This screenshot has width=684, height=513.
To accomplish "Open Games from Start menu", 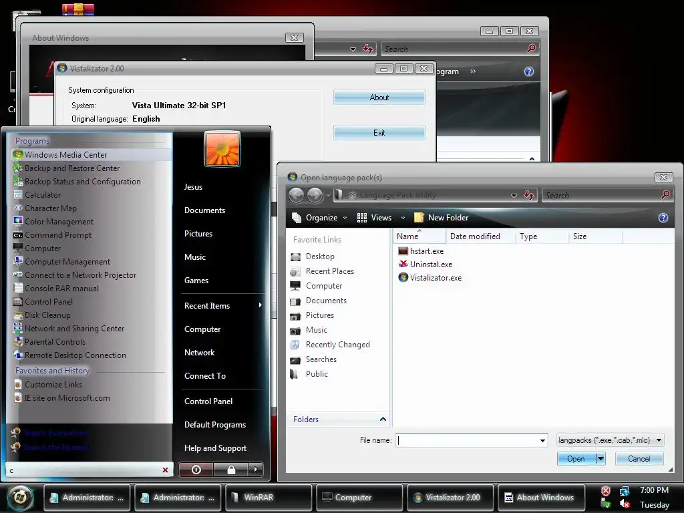I will (x=196, y=281).
